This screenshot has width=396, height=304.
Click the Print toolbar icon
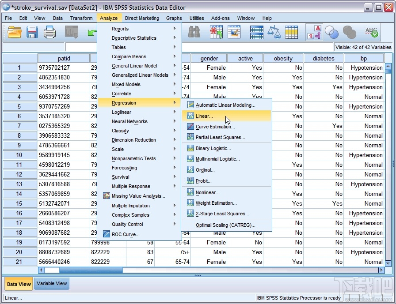[x=50, y=32]
